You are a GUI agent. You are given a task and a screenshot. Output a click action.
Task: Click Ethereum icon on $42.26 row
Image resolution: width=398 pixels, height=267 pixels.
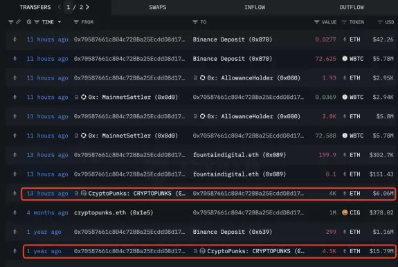15,39
